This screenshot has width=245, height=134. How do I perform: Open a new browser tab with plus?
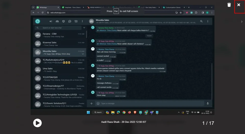point(189,7)
